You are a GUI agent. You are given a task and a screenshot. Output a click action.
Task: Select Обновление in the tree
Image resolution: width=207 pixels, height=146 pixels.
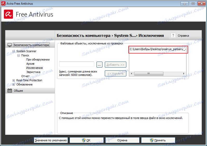(x=24, y=84)
